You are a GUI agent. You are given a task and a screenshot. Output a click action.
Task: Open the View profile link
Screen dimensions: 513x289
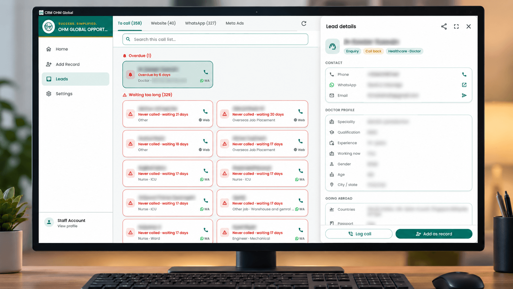click(67, 226)
